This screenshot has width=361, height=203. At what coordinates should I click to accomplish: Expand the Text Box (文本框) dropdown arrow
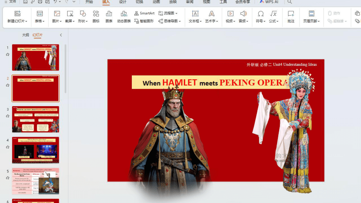pos(201,21)
